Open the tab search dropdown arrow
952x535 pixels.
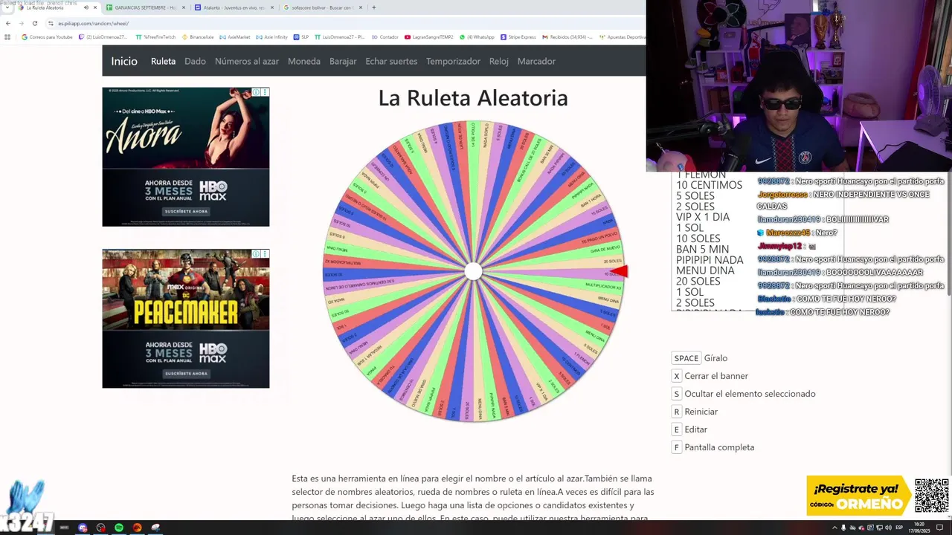[7, 7]
